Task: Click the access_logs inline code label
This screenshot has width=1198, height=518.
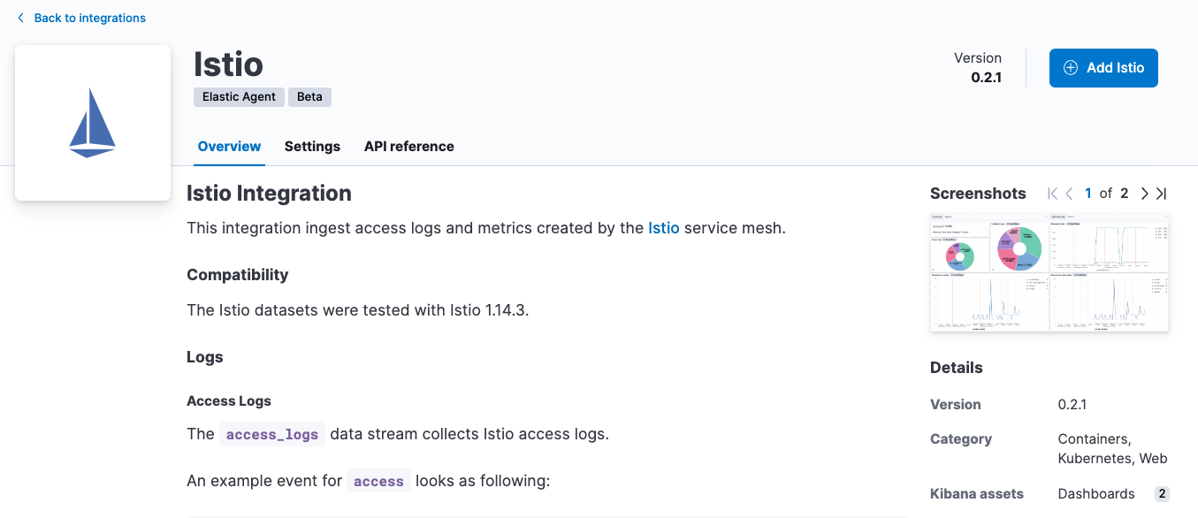Action: pyautogui.click(x=271, y=434)
